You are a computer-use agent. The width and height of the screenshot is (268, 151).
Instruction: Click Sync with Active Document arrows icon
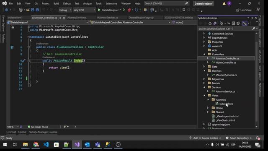click(x=229, y=23)
